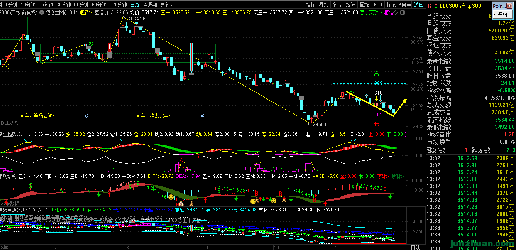This screenshot has width=516, height=250.
Task: Add stock via +自选 button
Action: click(405, 5)
